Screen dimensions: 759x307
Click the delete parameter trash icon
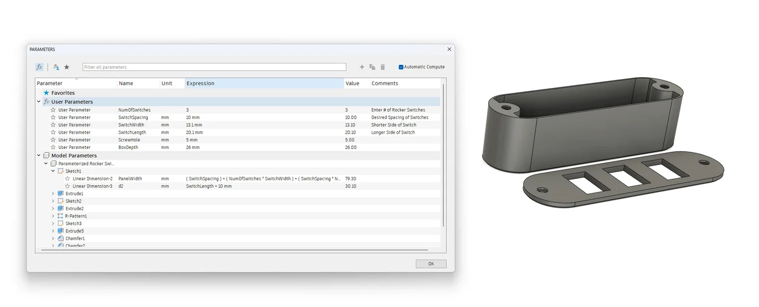pos(383,67)
